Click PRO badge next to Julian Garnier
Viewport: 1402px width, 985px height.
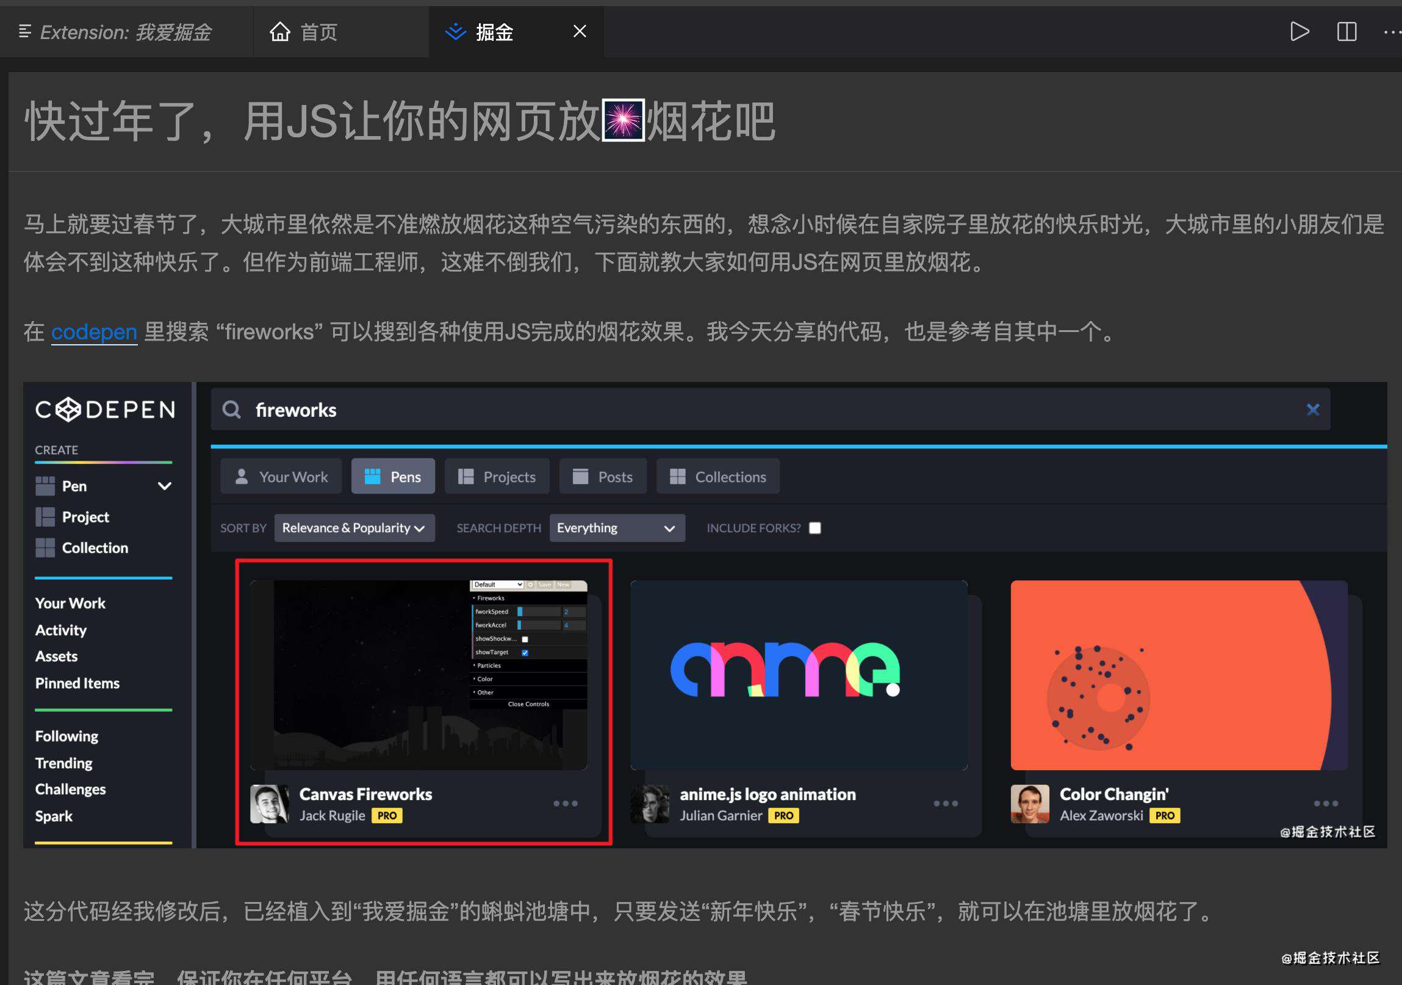click(783, 815)
